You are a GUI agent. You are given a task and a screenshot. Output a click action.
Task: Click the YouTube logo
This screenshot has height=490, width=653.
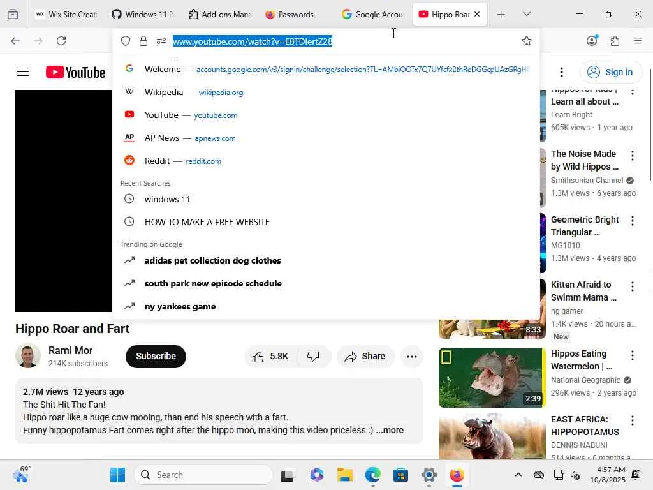click(75, 72)
